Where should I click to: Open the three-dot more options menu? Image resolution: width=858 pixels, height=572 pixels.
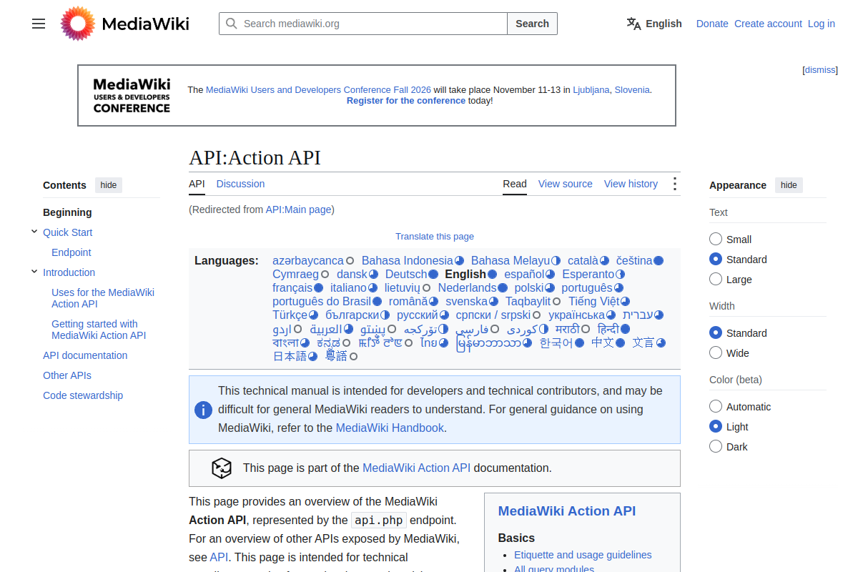(x=674, y=184)
